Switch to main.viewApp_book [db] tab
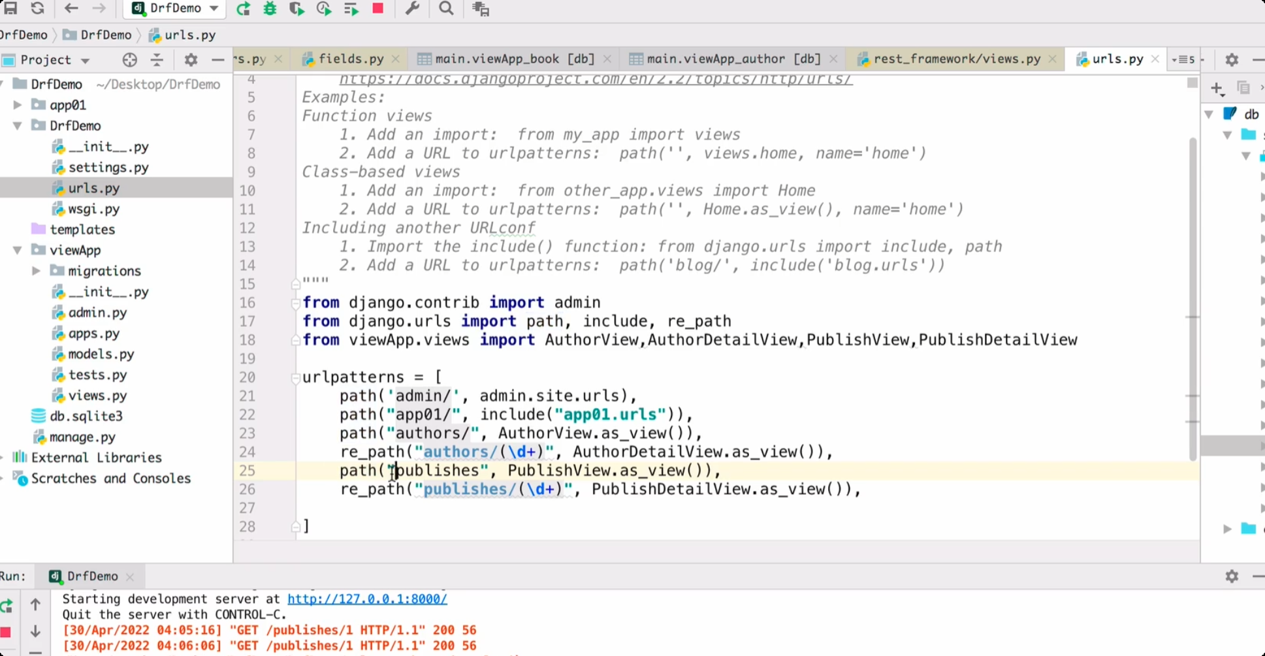Image resolution: width=1265 pixels, height=656 pixels. 515,59
